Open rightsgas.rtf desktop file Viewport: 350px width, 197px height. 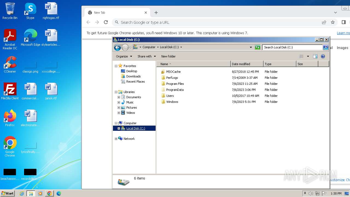[x=51, y=11]
